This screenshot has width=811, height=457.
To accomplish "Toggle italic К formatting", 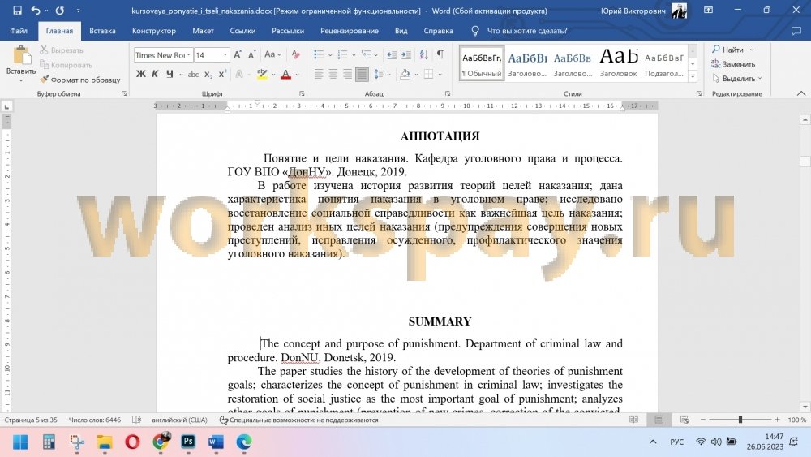I will (x=155, y=74).
